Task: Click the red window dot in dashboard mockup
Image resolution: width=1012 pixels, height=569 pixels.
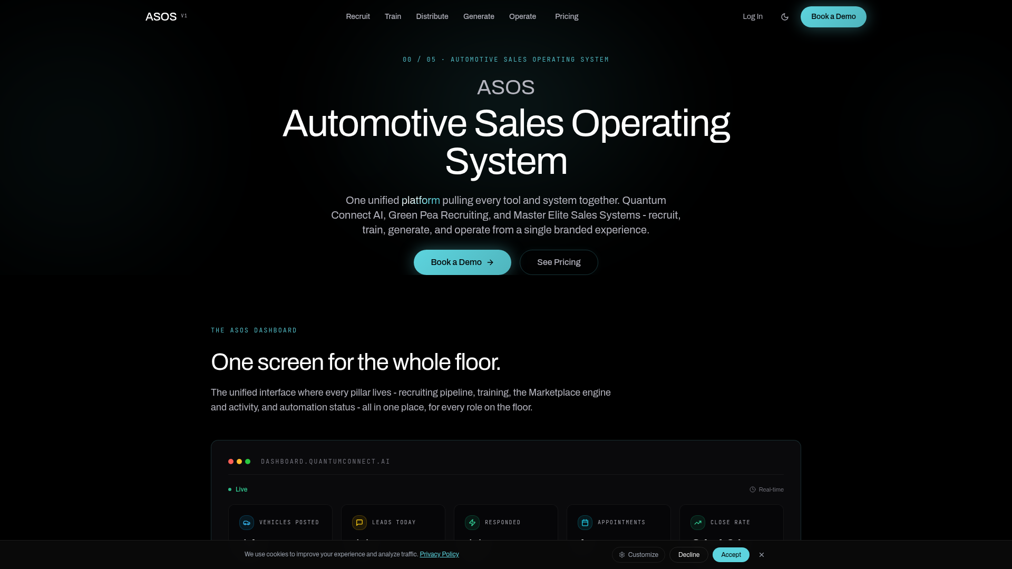Action: 231,462
